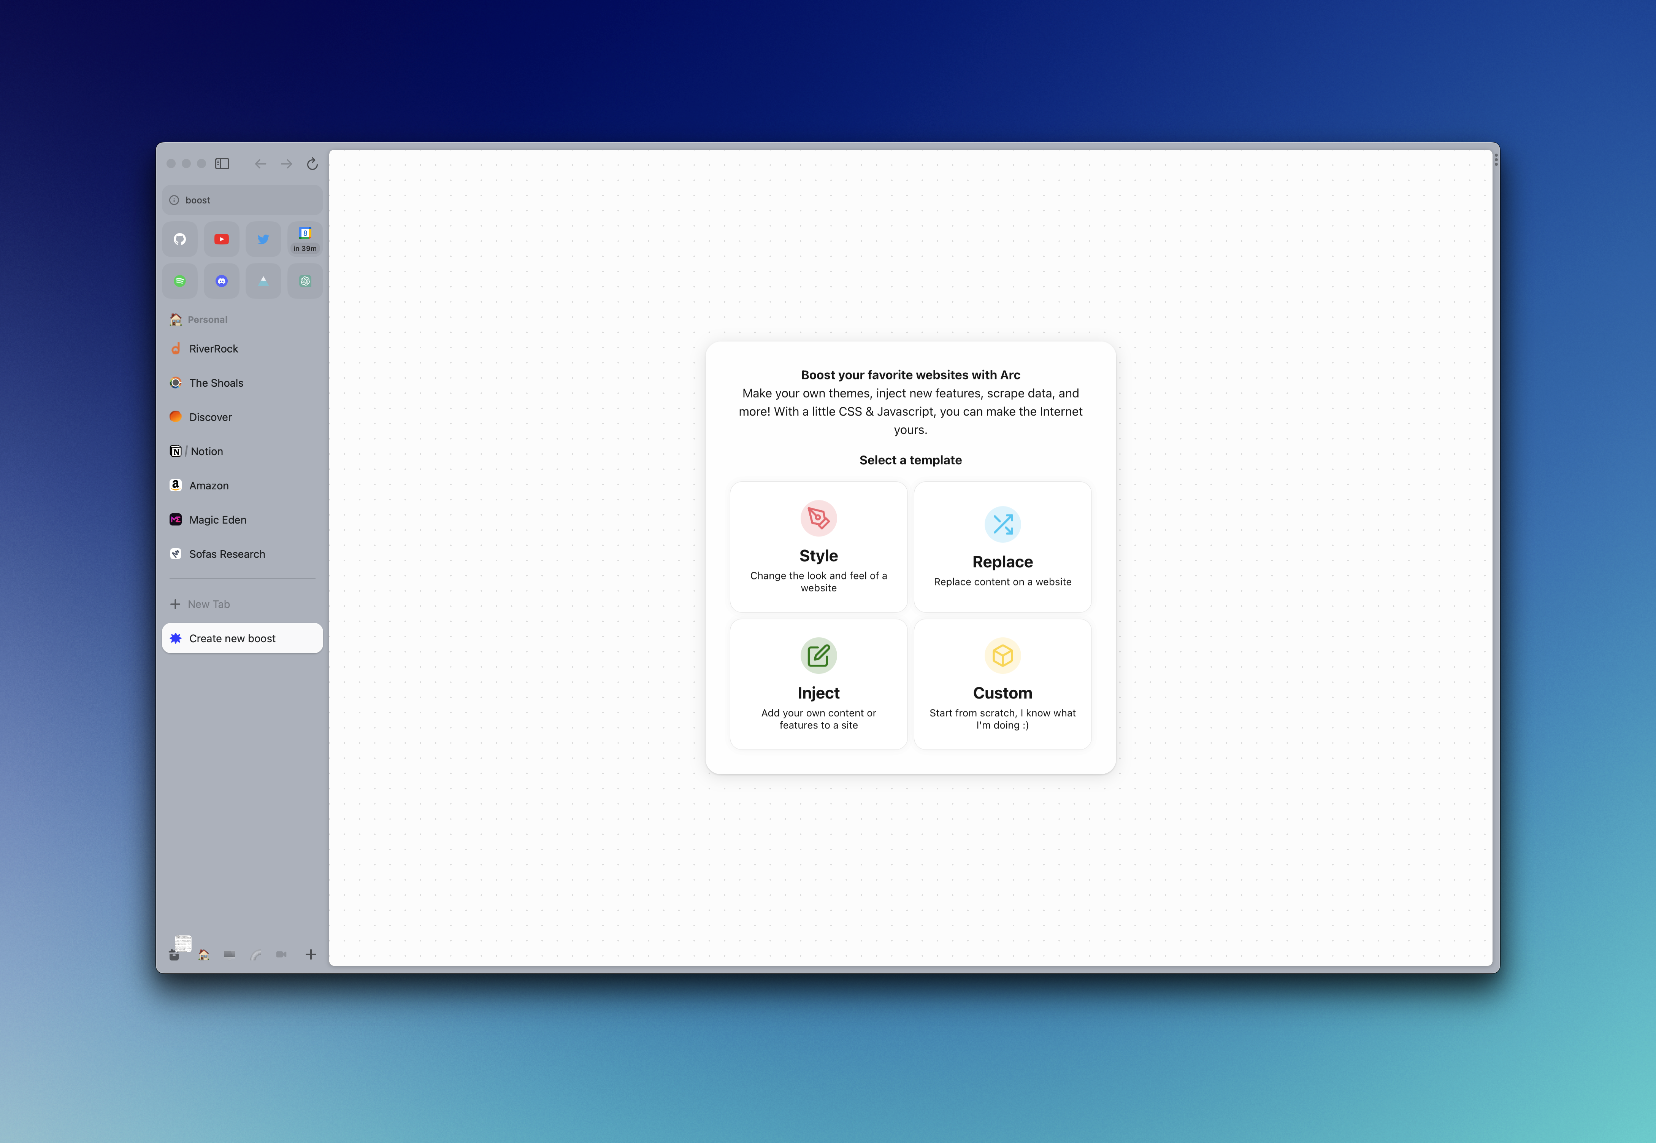Open the Sofas Research pinned tab

click(243, 554)
